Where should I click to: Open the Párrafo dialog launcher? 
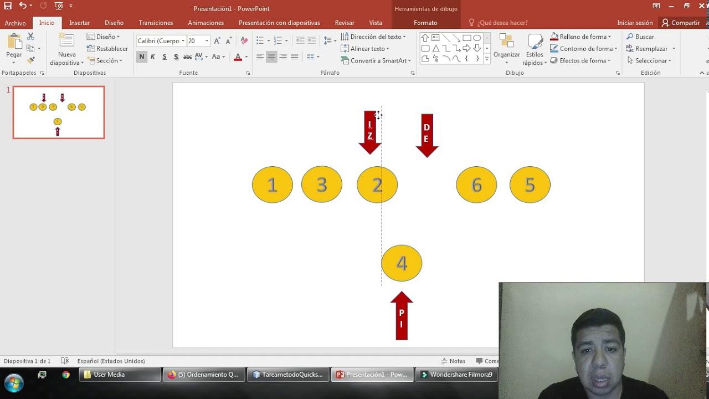[x=413, y=73]
